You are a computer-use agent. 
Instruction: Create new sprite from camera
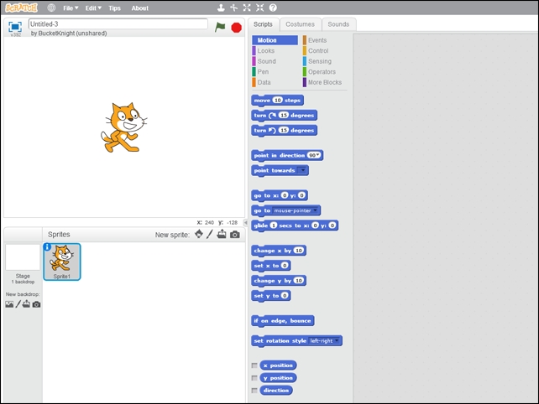(x=235, y=235)
